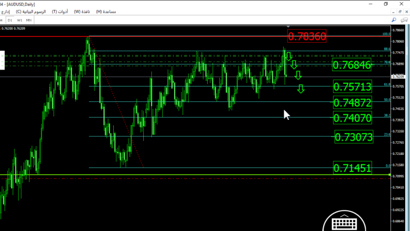Screen dimensions: 410x231
Task: Click the AUDUSD,Daily window title text
Action: [21, 4]
